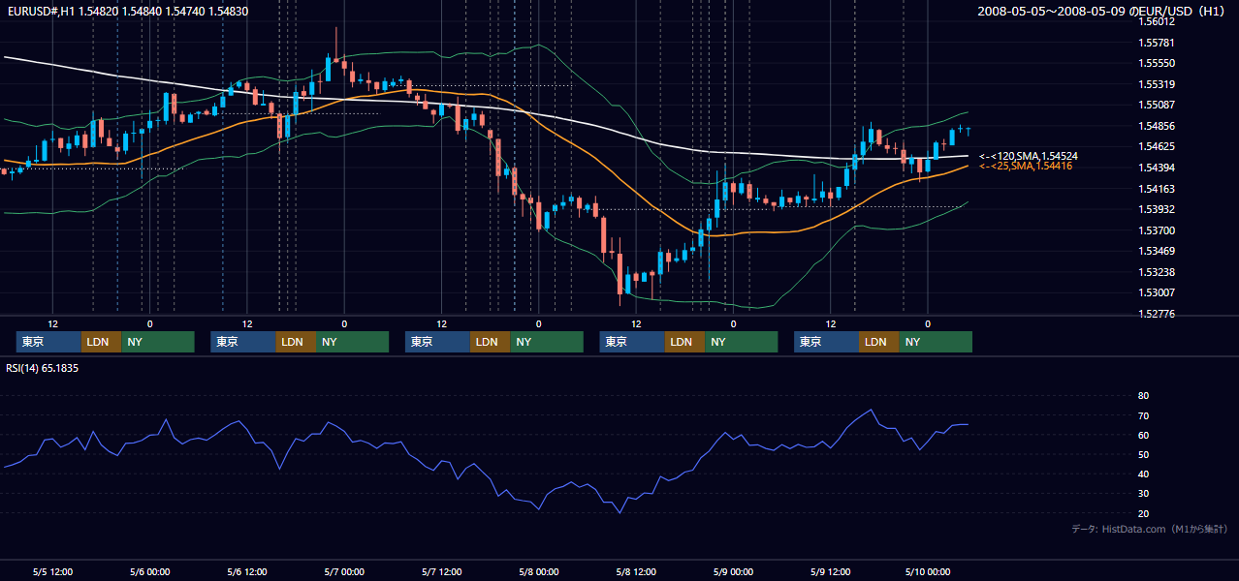Viewport: 1239px width, 581px height.
Task: Select the 5/10 00:00 date label
Action: pos(928,571)
